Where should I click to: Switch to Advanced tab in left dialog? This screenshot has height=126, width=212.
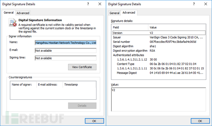coord(23,13)
